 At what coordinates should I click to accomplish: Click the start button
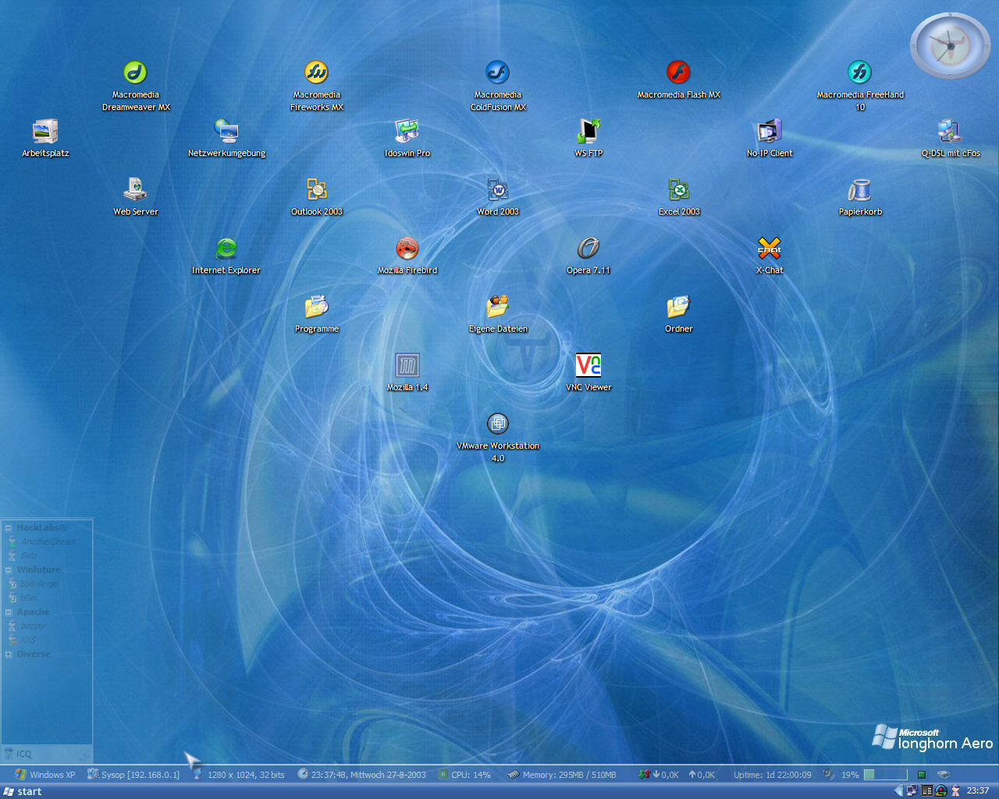pos(23,791)
